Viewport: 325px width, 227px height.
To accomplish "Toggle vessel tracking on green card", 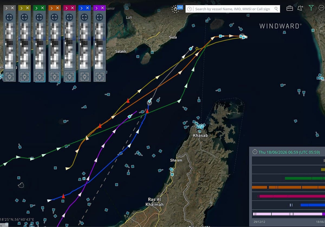I will pyautogui.click(x=40, y=77).
